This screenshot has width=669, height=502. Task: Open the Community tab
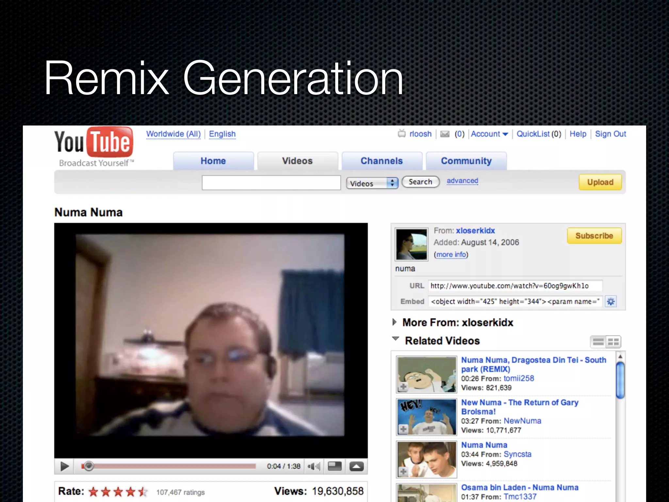(466, 161)
